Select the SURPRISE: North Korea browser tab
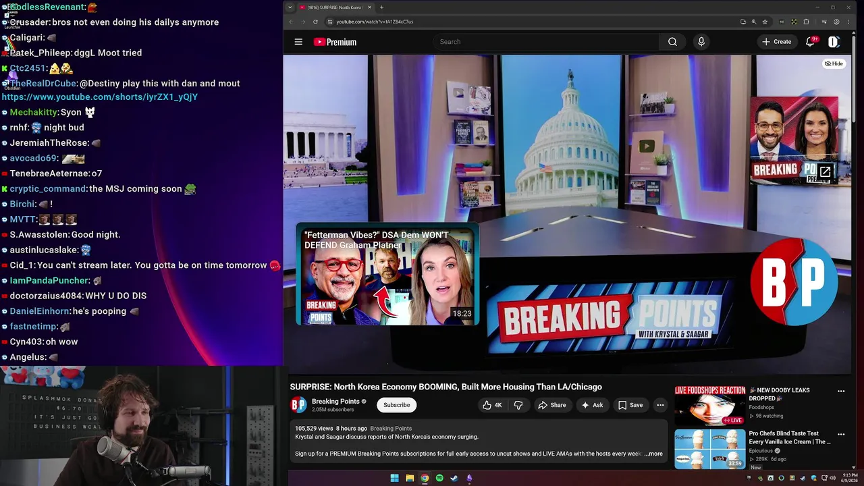864x486 pixels. 335,7
